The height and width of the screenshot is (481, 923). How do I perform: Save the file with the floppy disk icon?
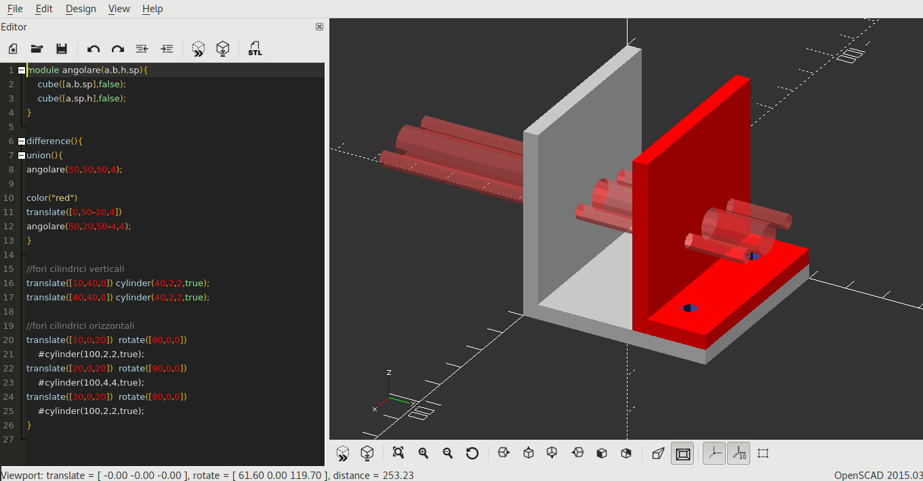(62, 49)
